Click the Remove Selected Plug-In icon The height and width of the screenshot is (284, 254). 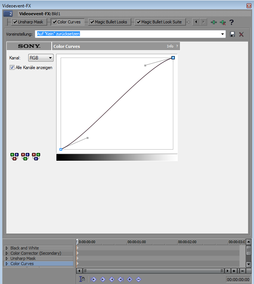pyautogui.click(x=222, y=22)
